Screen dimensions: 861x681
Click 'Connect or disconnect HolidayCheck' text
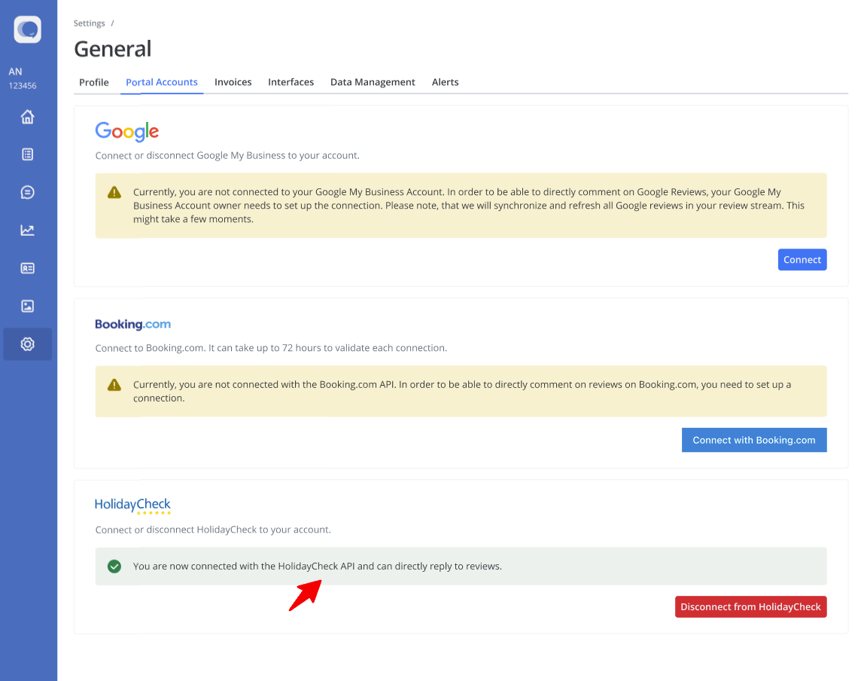click(x=213, y=530)
